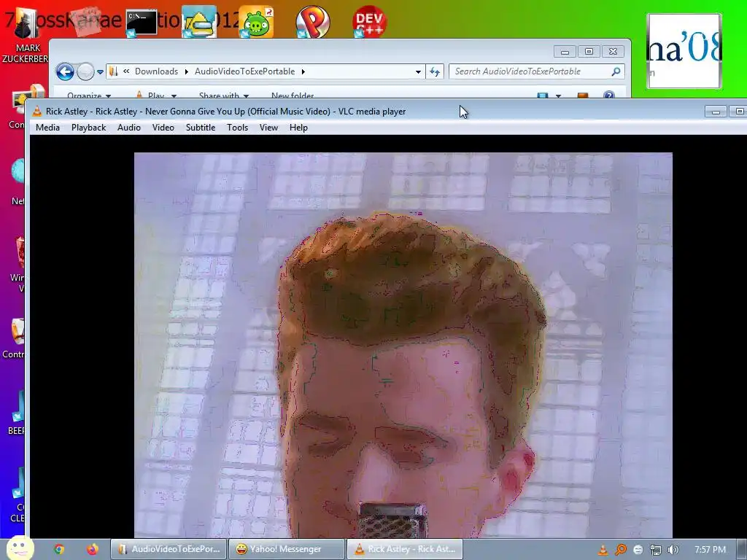Open the Help menu in VLC
This screenshot has height=560, width=747.
point(298,128)
